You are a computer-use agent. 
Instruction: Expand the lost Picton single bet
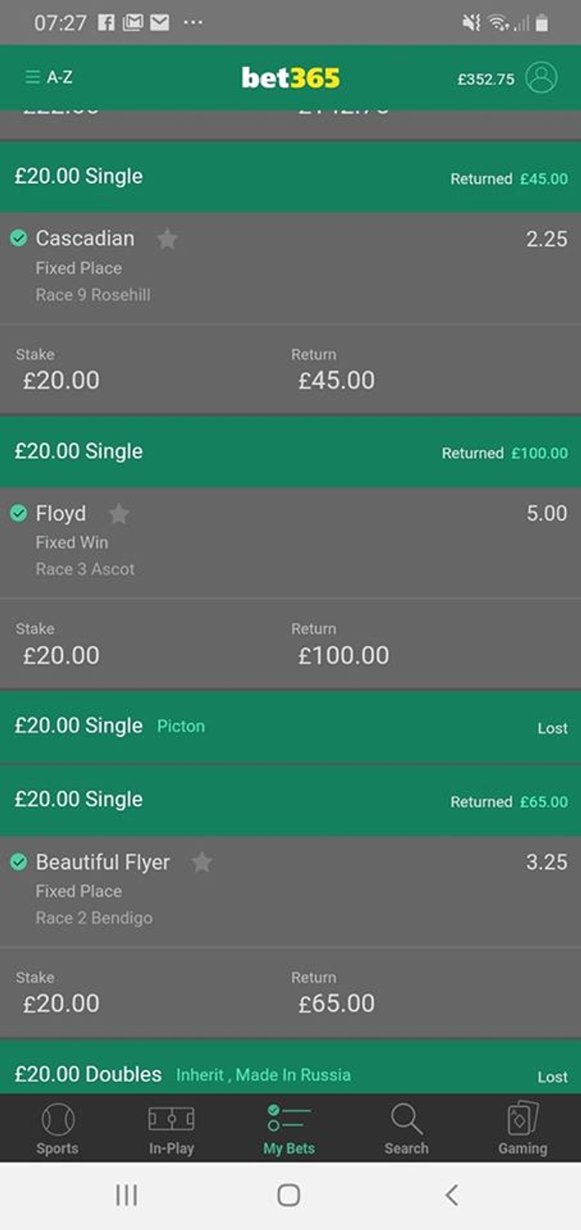coord(290,726)
